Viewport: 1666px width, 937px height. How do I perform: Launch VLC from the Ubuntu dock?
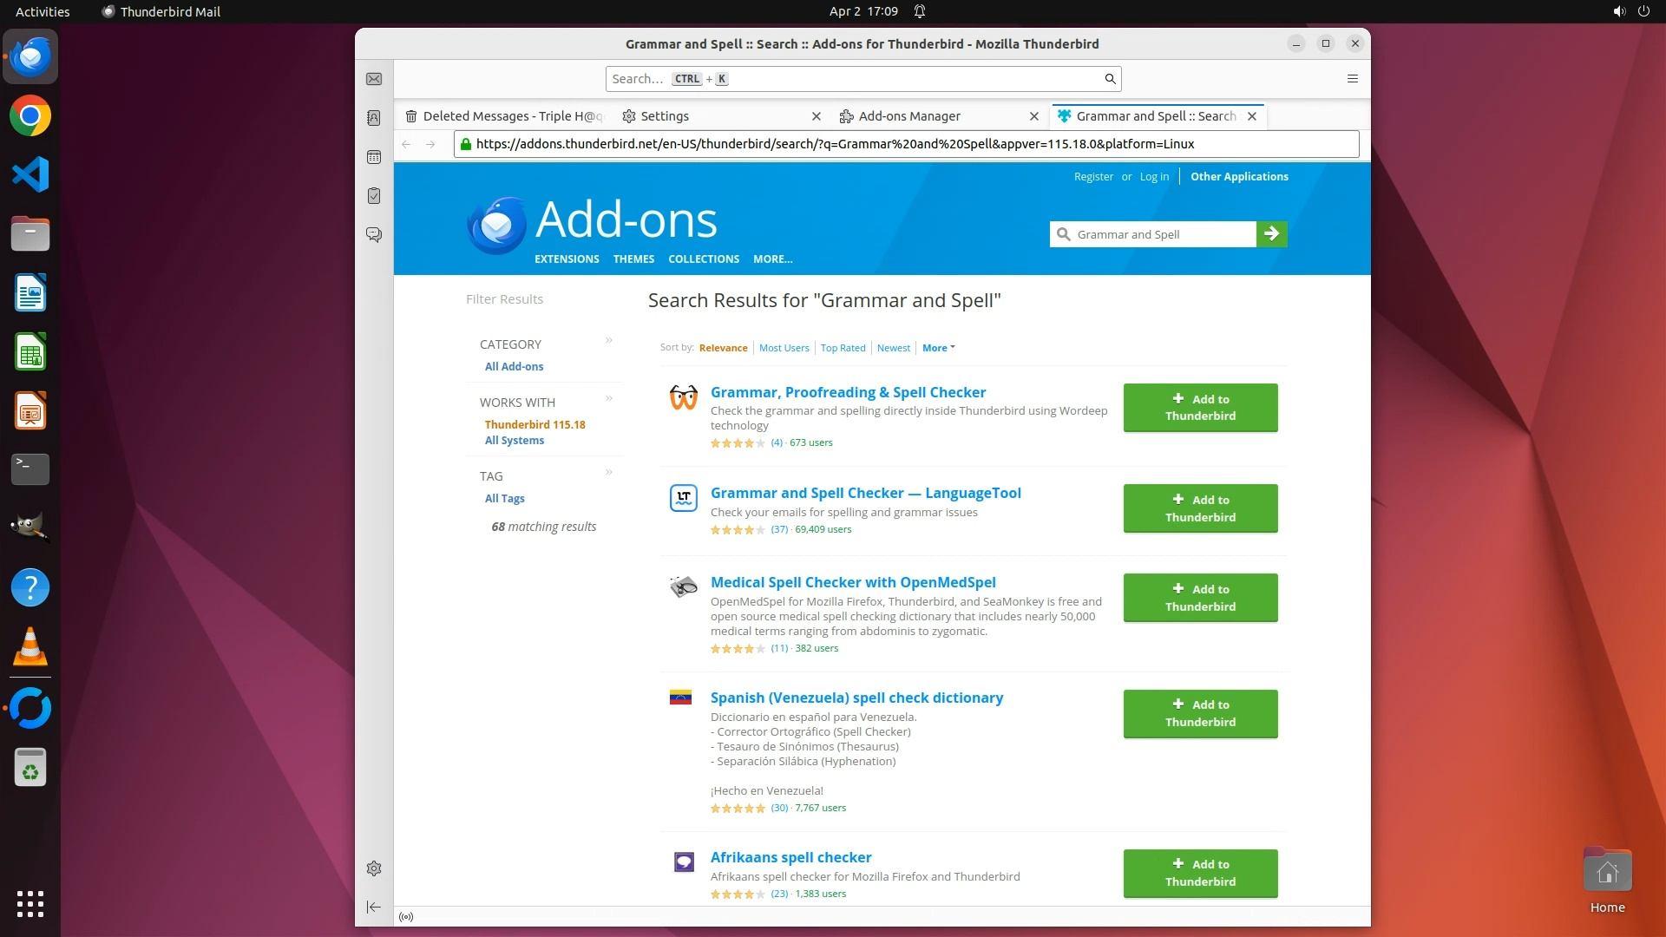(30, 646)
